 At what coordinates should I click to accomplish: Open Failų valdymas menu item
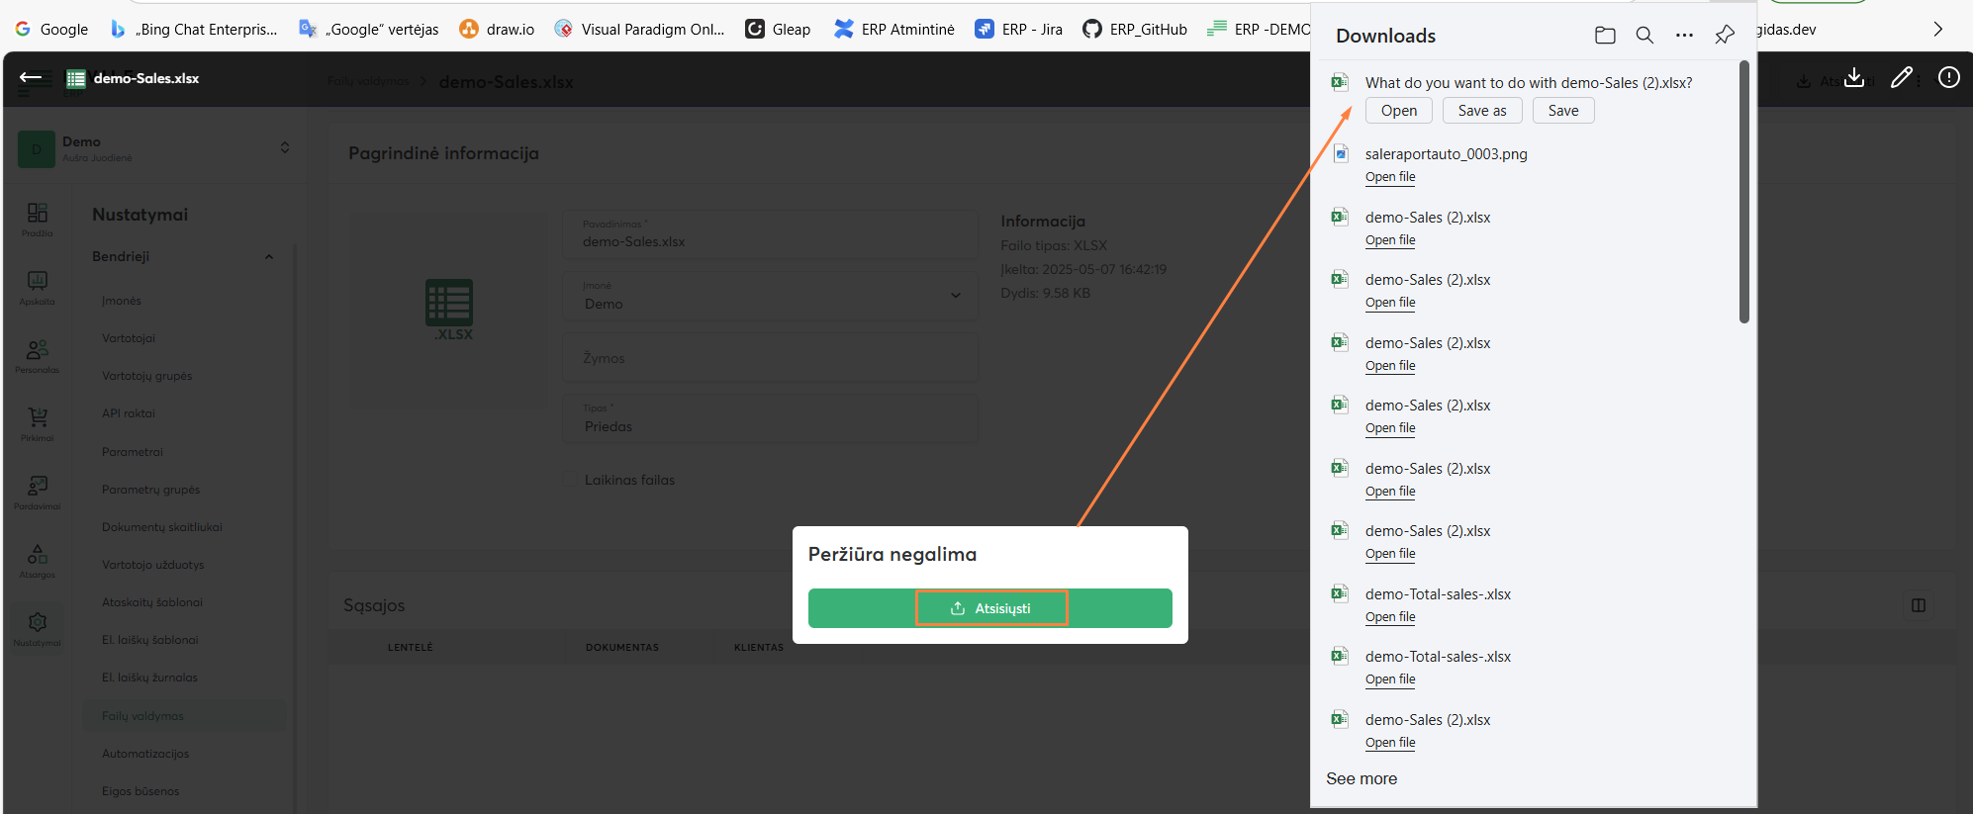click(142, 716)
